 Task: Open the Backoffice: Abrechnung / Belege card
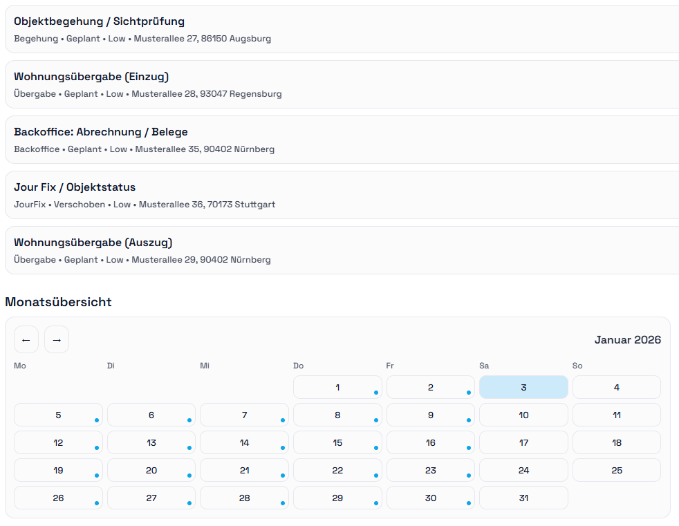pyautogui.click(x=342, y=140)
